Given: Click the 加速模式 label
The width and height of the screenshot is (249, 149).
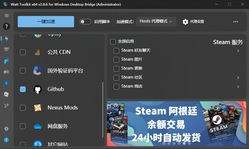Looking at the screenshot, I should click(125, 22).
